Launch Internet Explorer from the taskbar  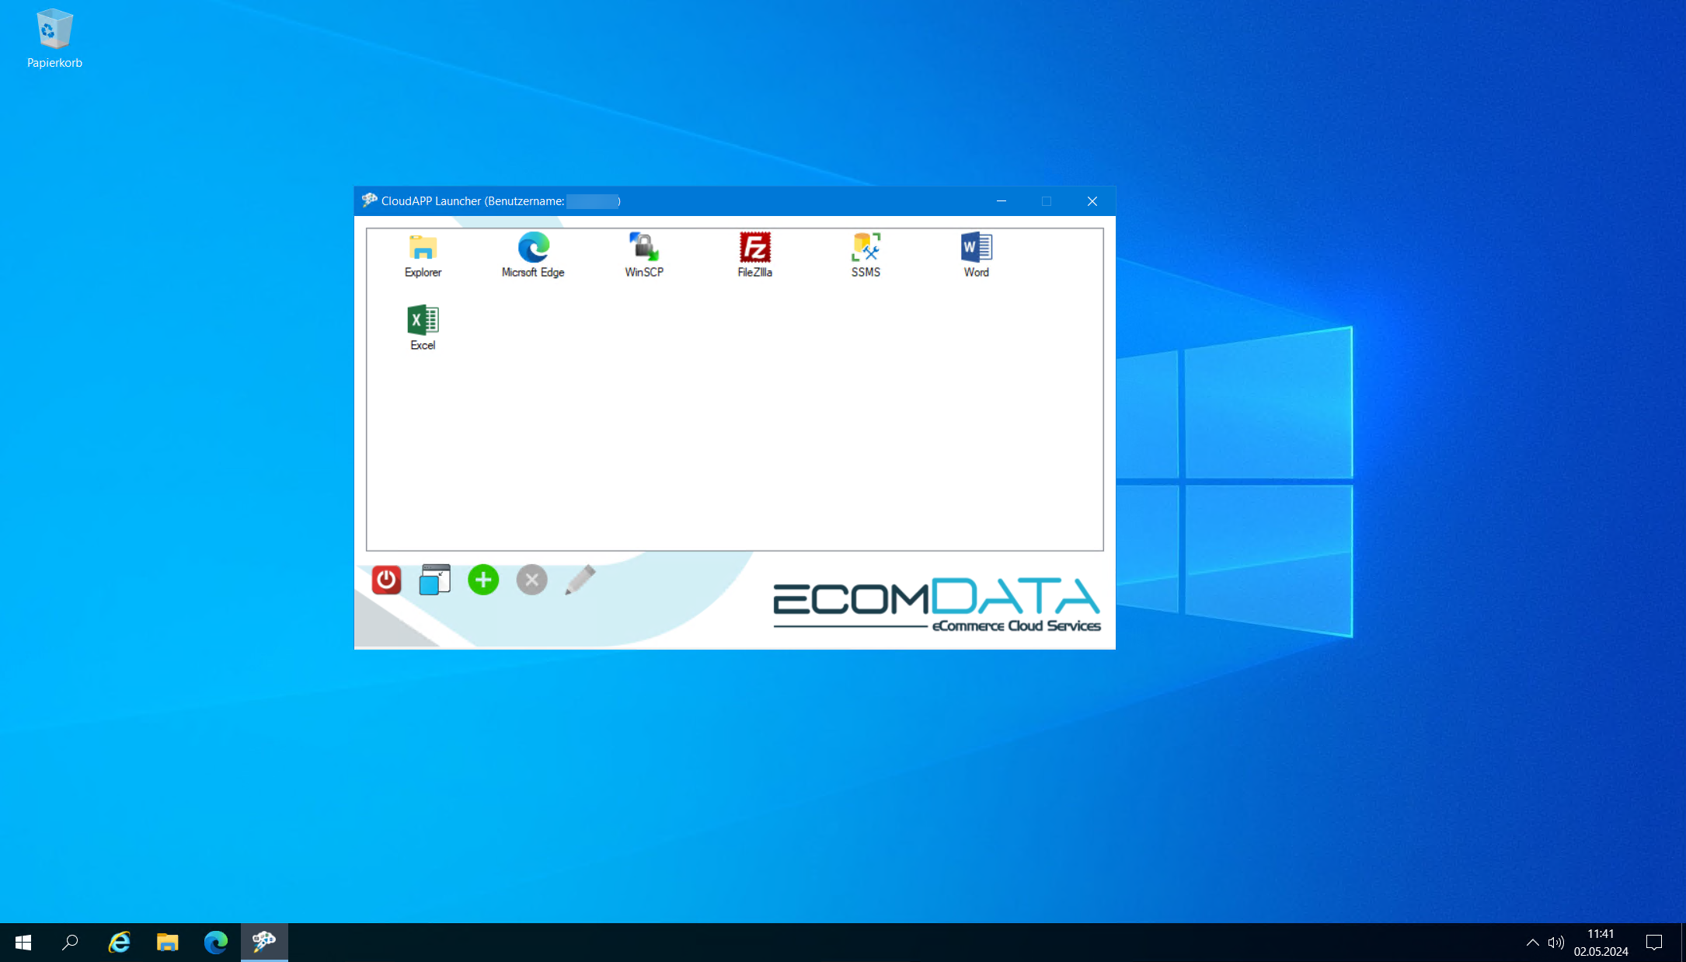(119, 943)
